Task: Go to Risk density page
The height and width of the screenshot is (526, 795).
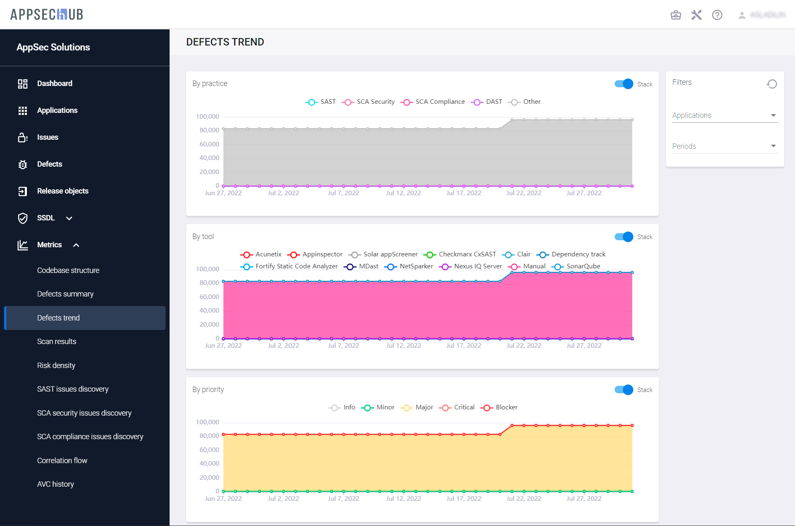Action: pos(56,366)
